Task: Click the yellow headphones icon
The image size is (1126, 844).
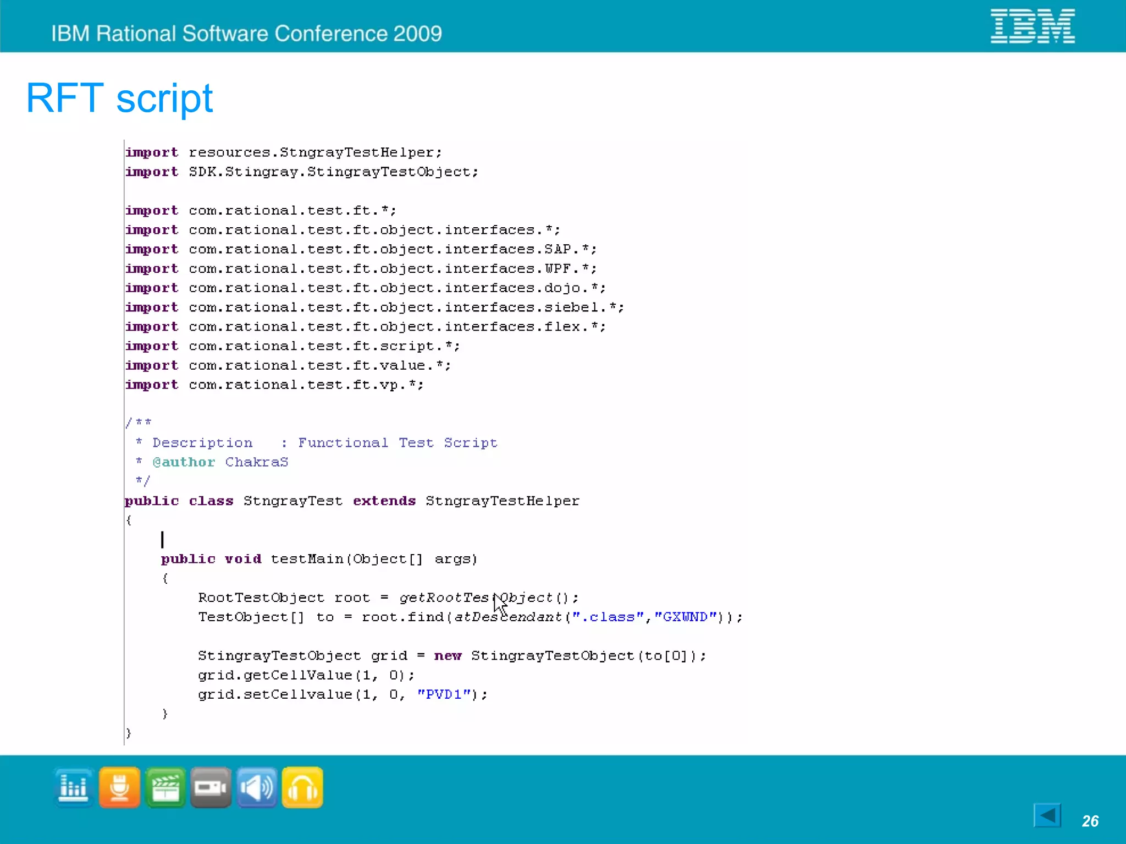Action: pos(302,787)
